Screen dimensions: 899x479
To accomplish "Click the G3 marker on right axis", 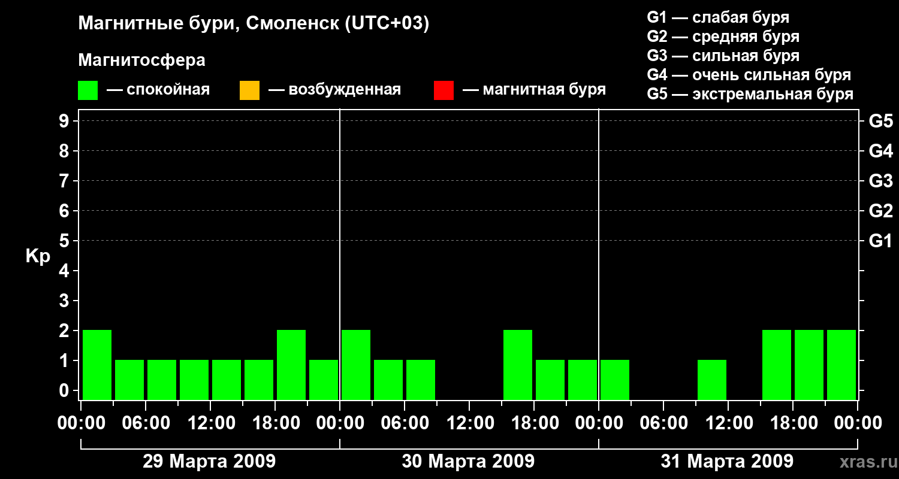I will point(880,181).
